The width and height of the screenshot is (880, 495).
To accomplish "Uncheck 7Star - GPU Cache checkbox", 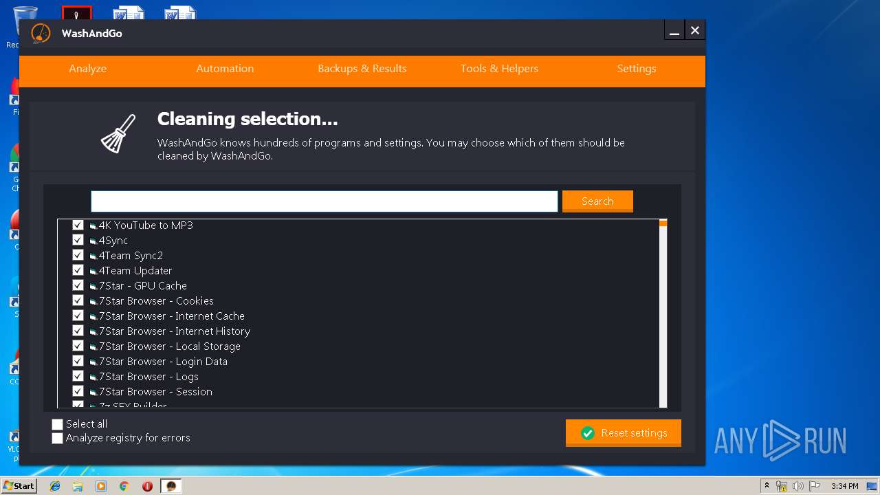I will (x=78, y=285).
